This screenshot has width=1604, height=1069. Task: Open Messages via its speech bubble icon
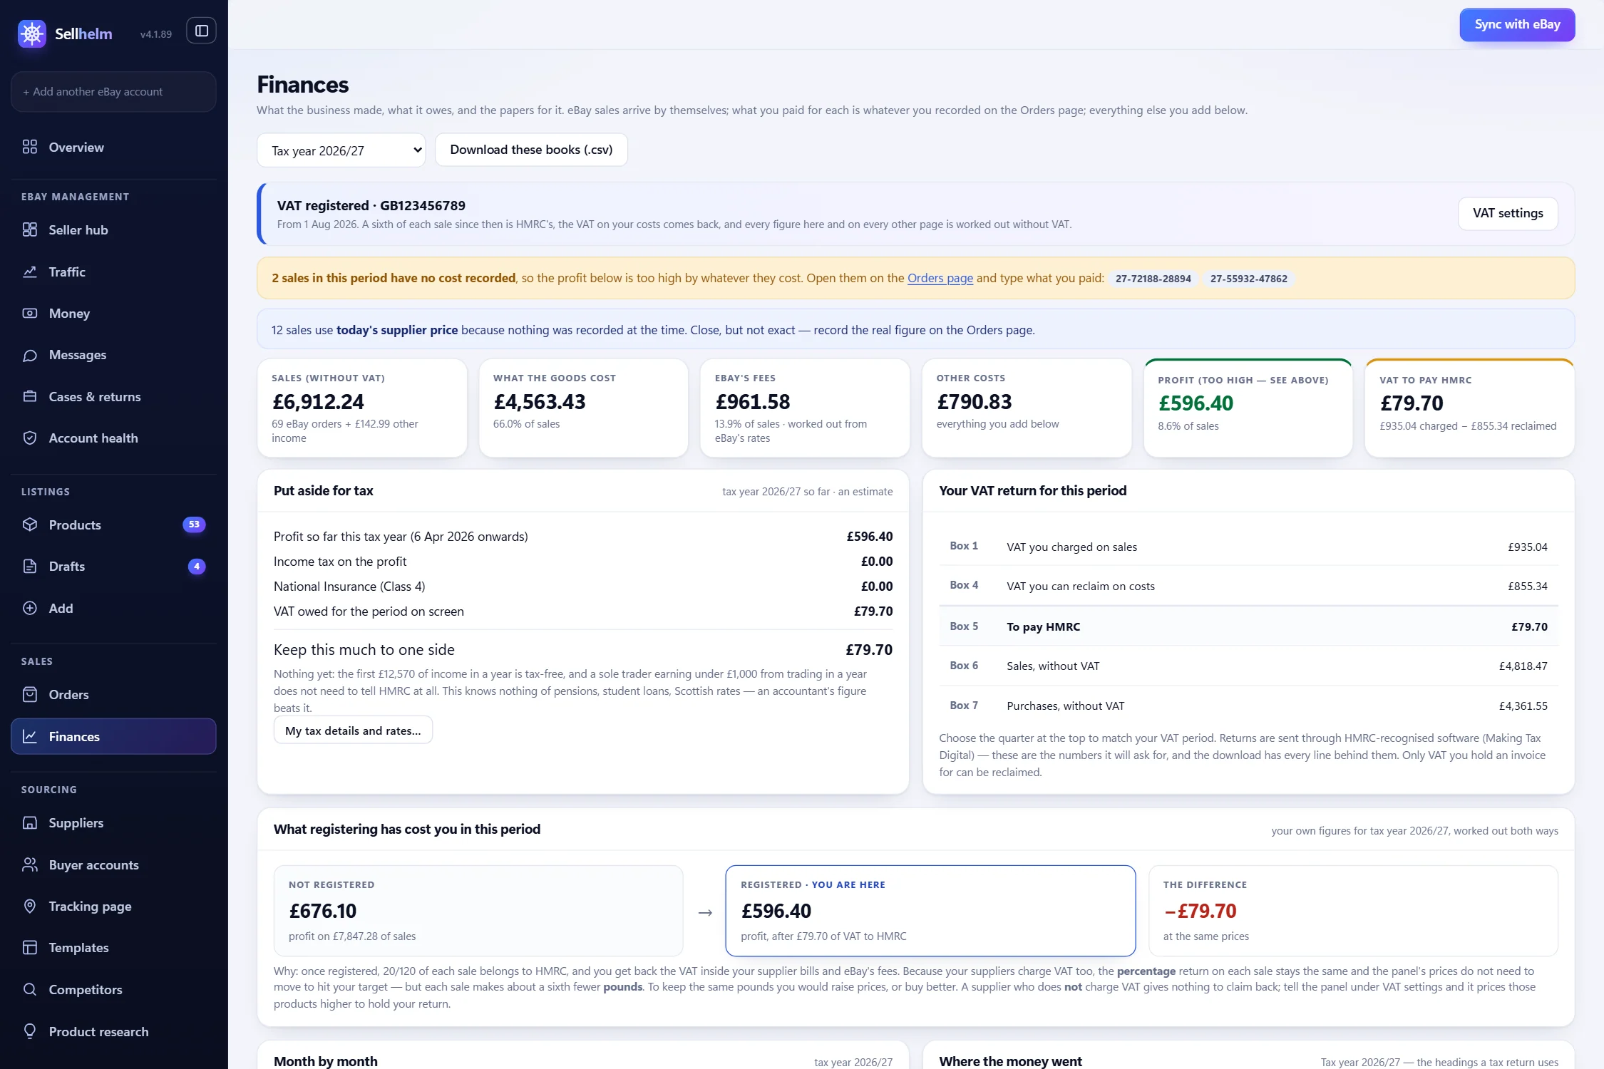point(30,355)
